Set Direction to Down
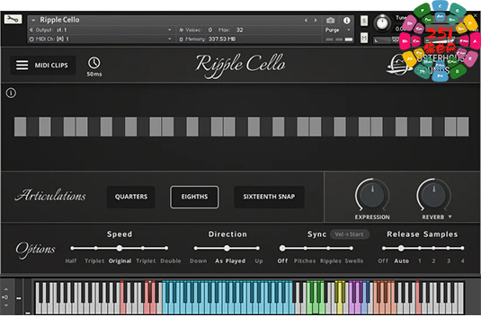481x326 pixels. (x=198, y=261)
